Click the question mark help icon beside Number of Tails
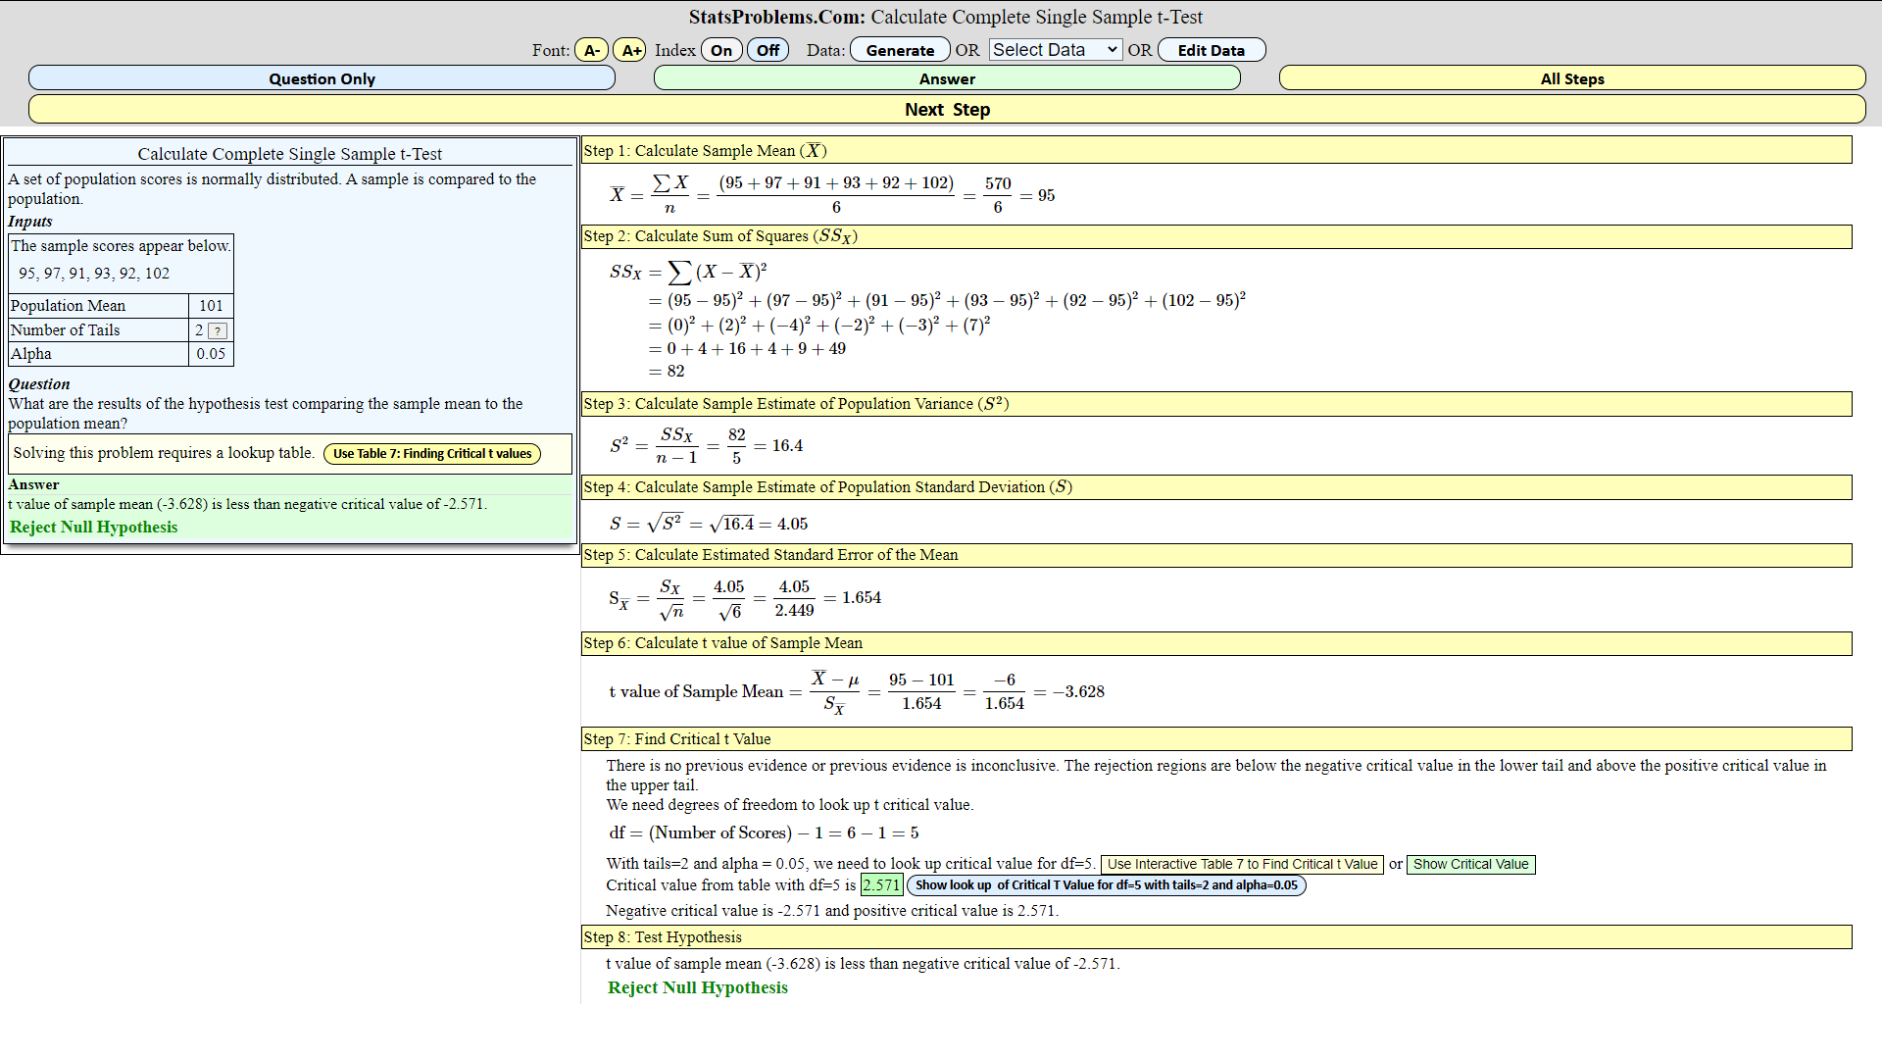The image size is (1882, 1059). pos(218,331)
